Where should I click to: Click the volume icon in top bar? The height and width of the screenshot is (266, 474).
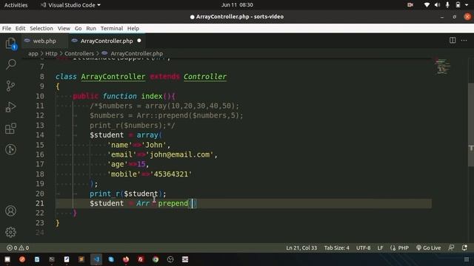[437, 5]
